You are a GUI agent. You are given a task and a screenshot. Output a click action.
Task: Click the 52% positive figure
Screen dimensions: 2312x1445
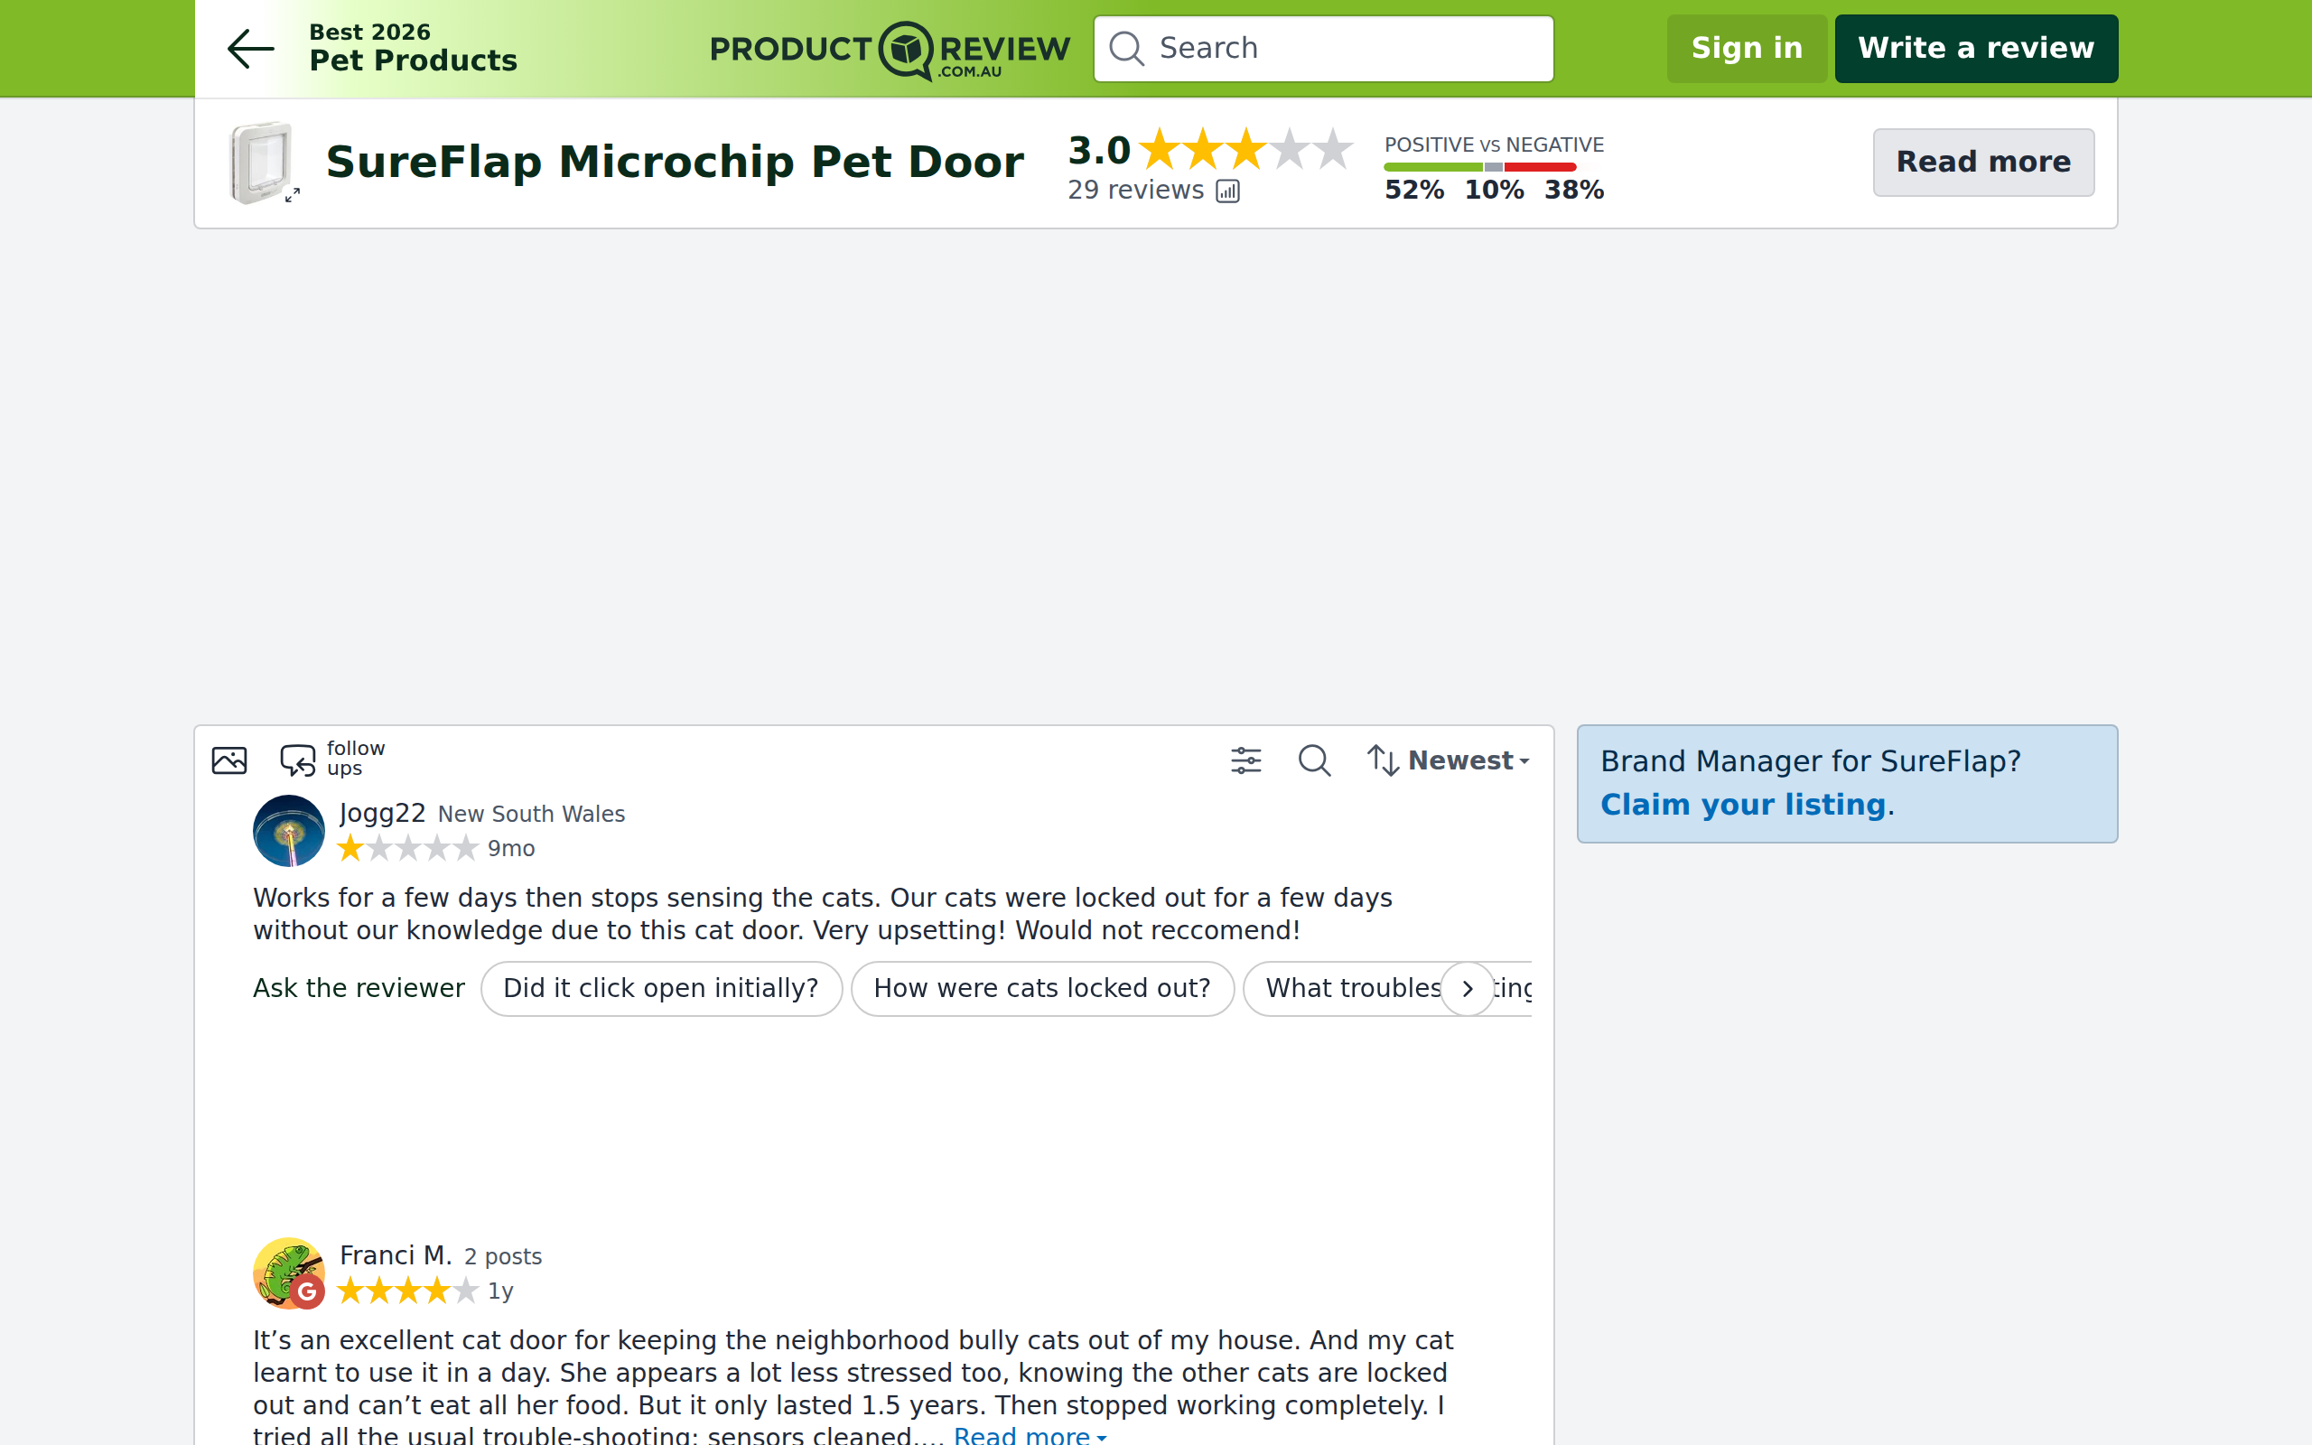click(1414, 191)
